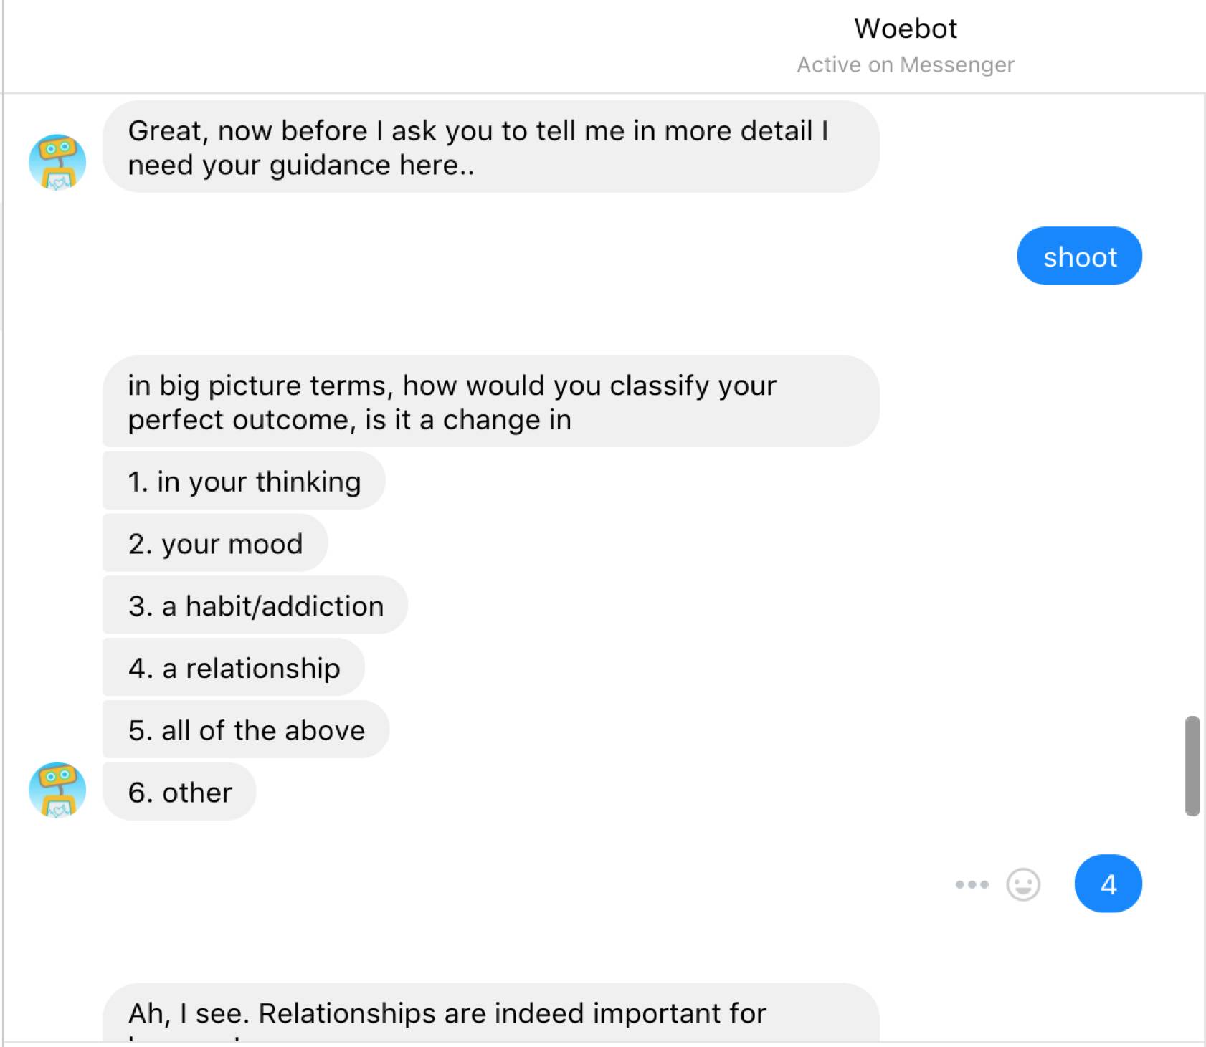
Task: Choose the "2. your mood" option
Action: click(x=215, y=544)
